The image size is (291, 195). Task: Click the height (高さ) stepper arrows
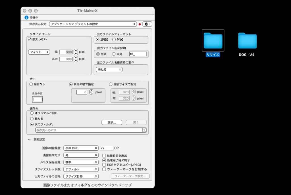click(76, 59)
